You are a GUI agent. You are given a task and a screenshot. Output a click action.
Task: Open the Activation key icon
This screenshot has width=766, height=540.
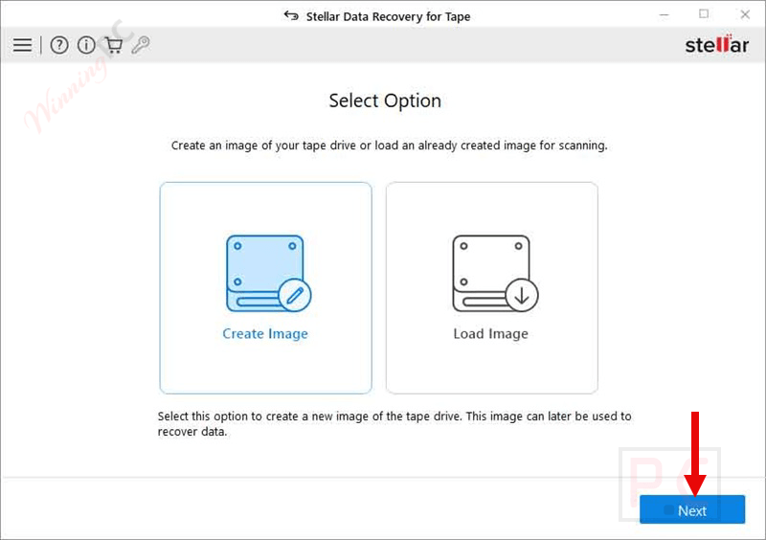pyautogui.click(x=141, y=45)
